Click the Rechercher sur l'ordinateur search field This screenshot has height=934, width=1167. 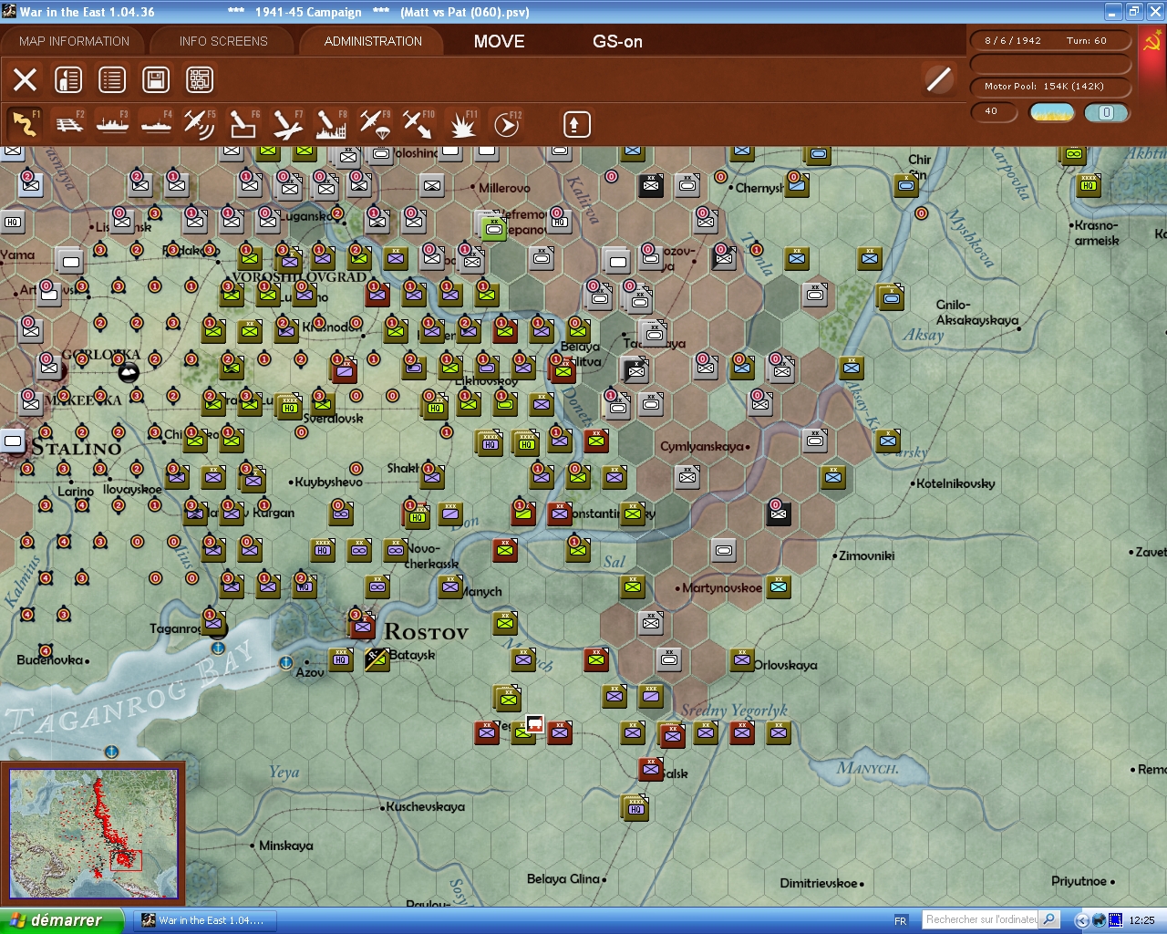(x=980, y=919)
